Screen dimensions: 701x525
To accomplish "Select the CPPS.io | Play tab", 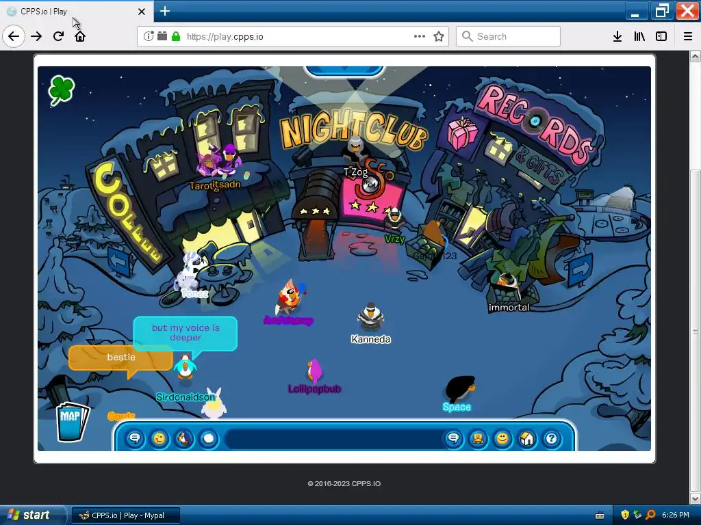I will (x=77, y=12).
